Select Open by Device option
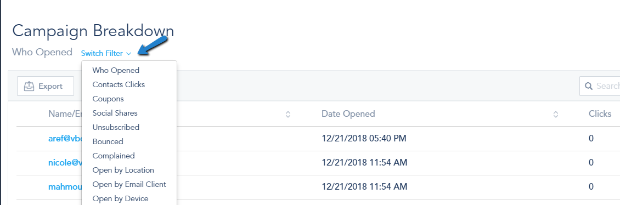This screenshot has width=620, height=205. pos(121,198)
